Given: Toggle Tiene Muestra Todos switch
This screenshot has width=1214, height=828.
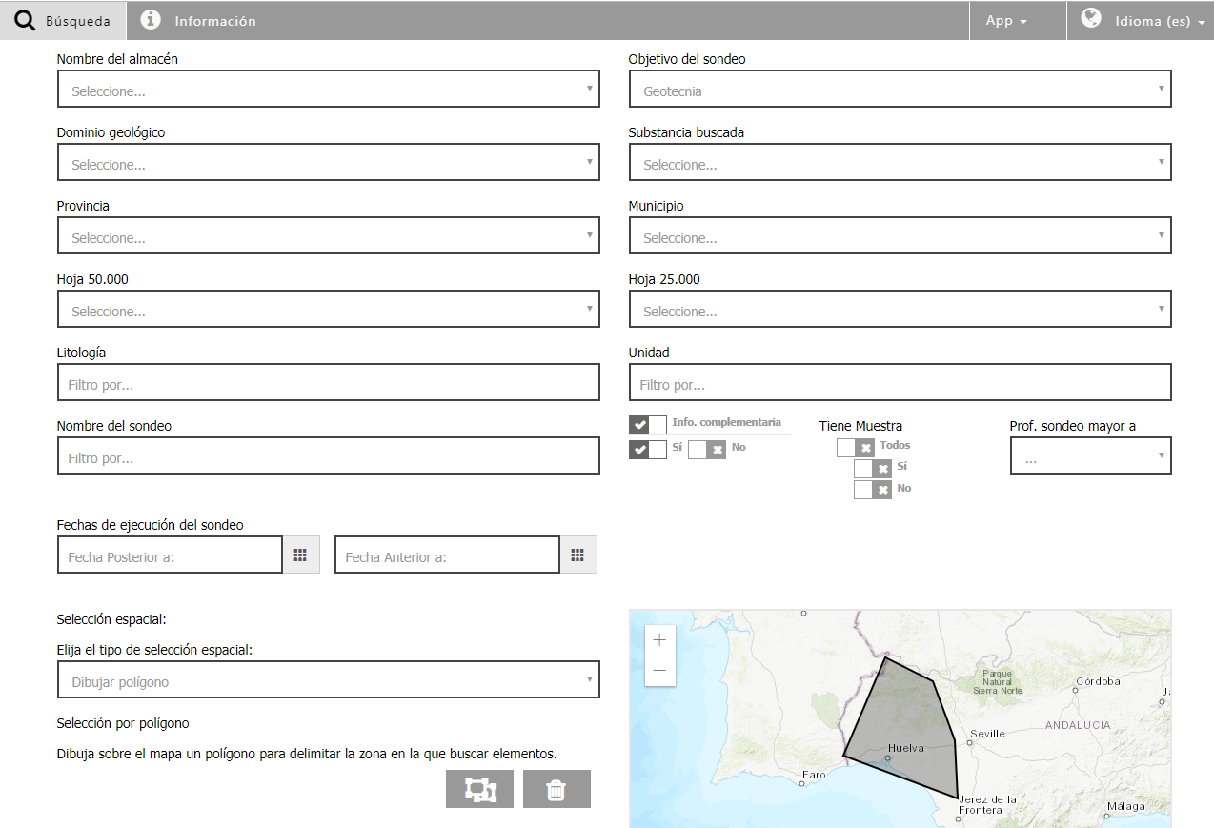Looking at the screenshot, I should [x=855, y=447].
